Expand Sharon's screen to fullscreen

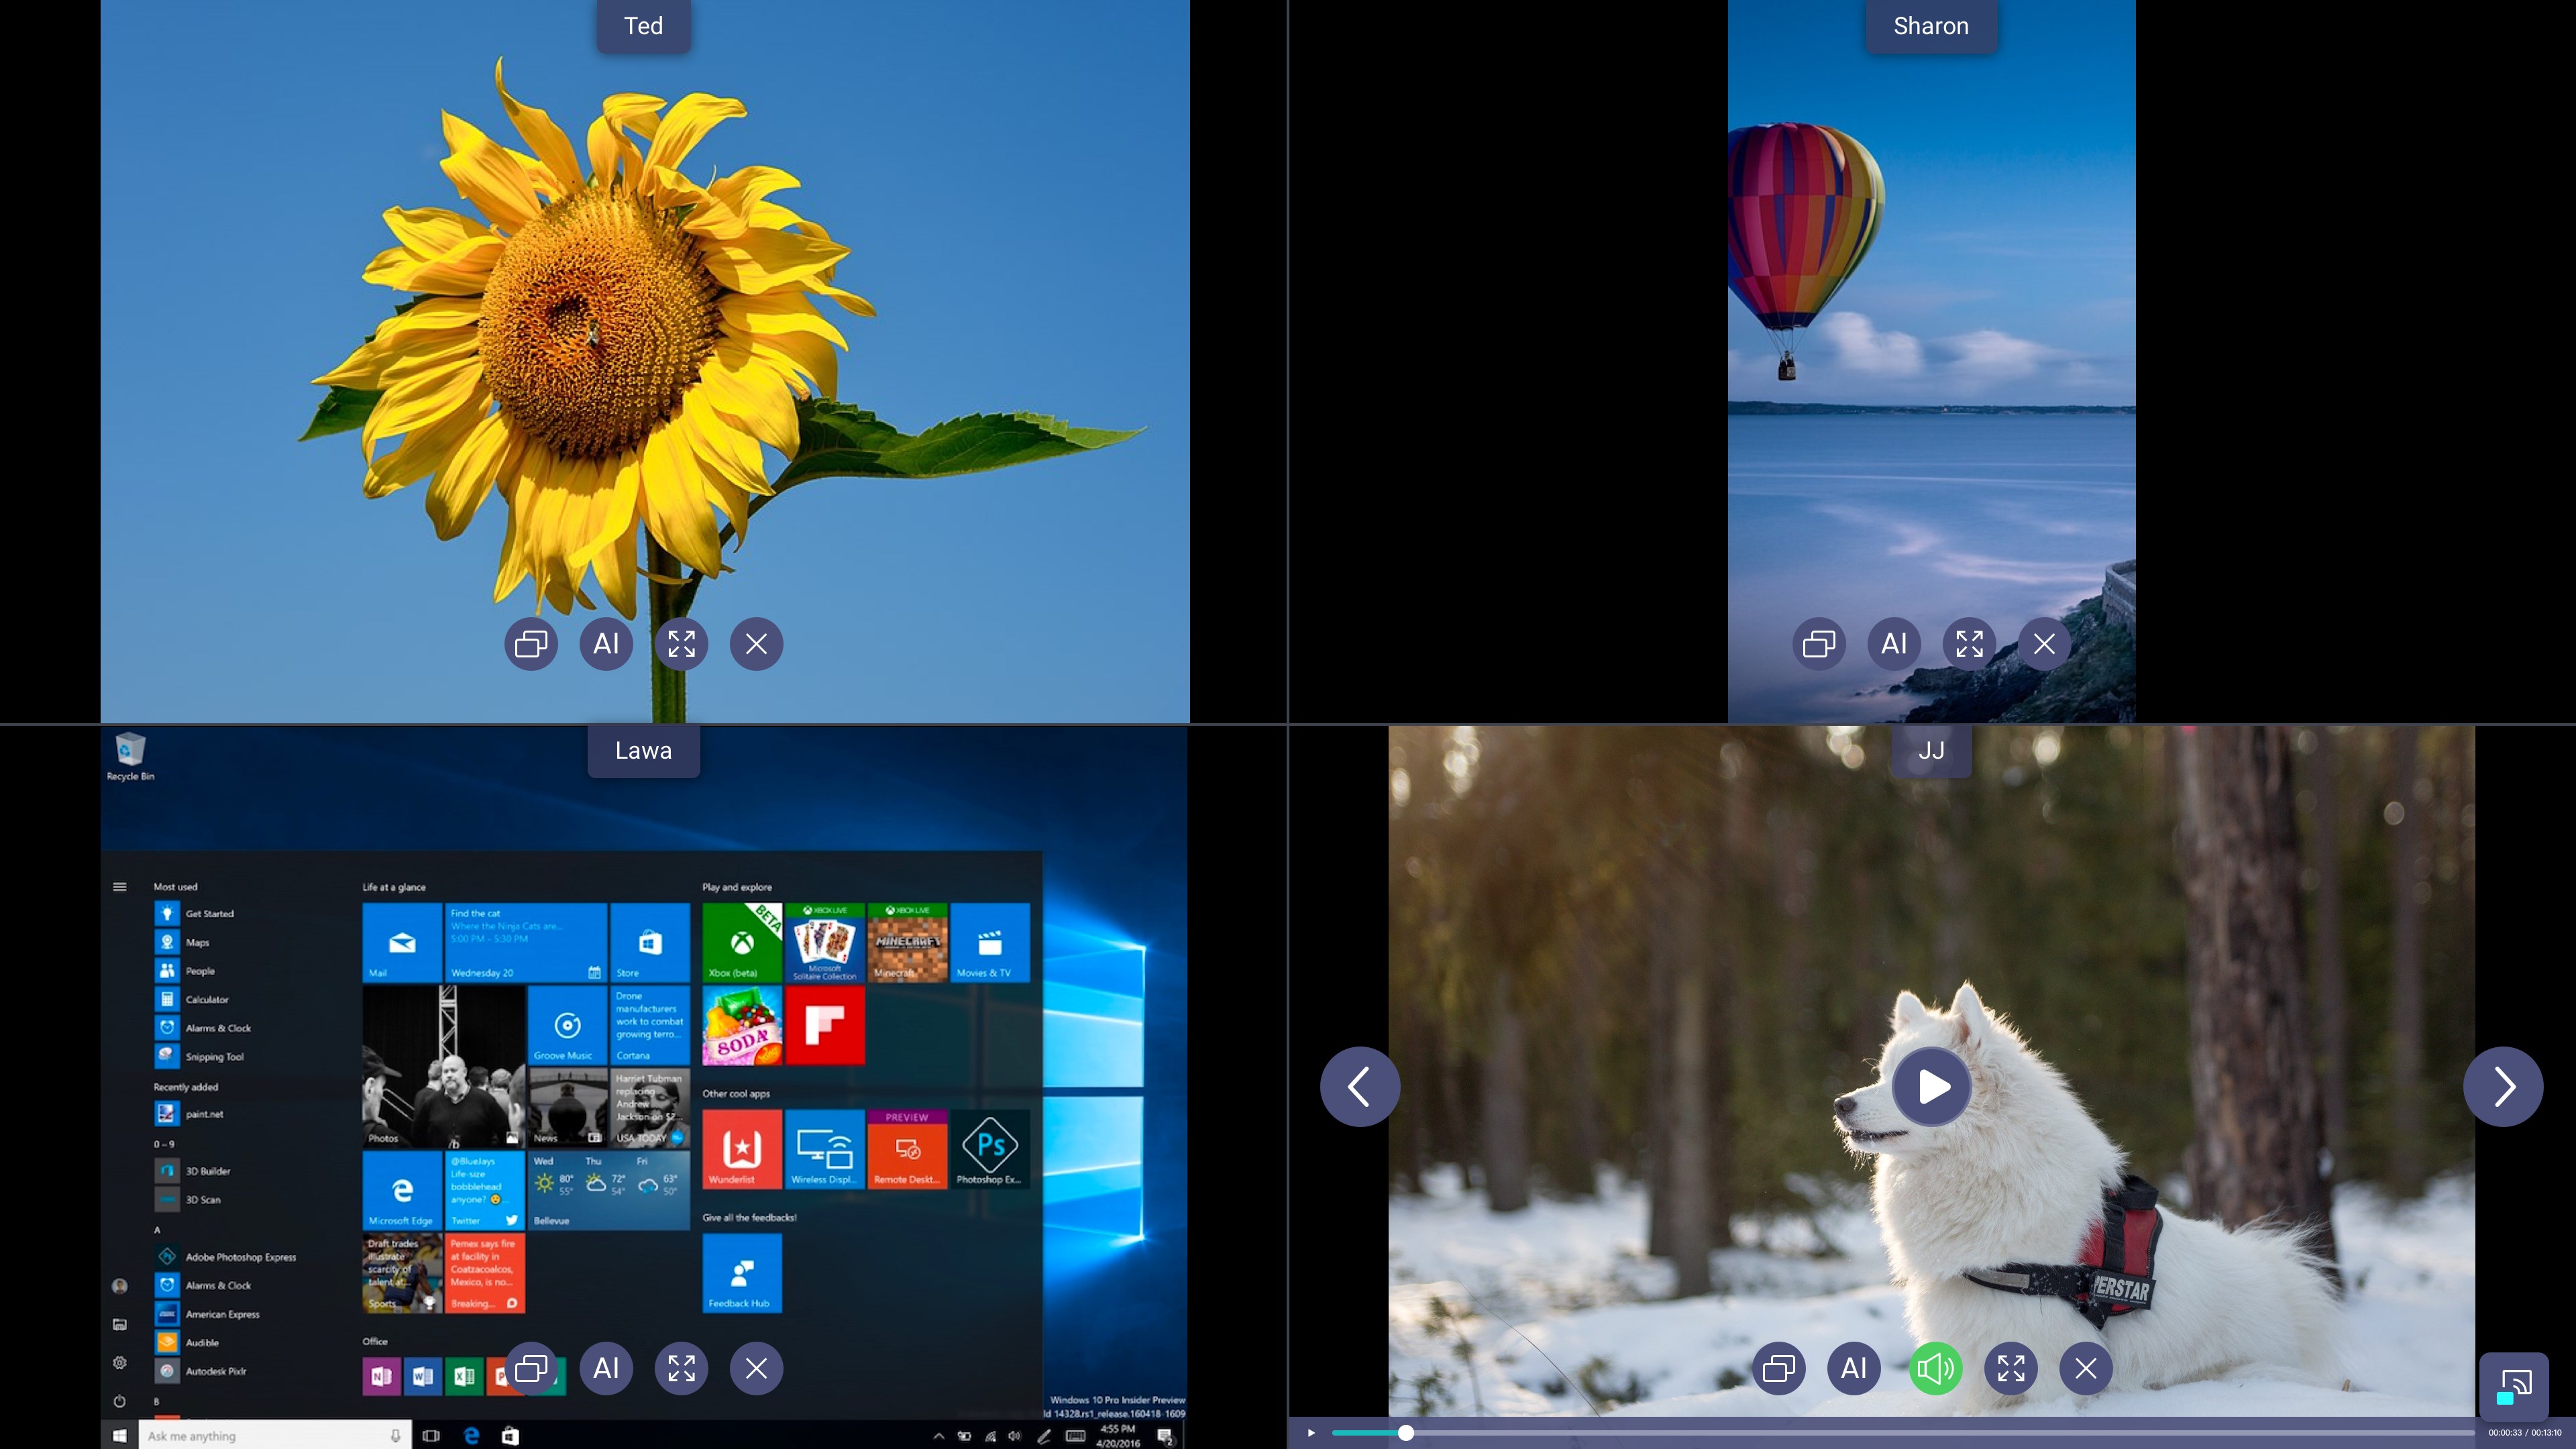click(x=1969, y=644)
